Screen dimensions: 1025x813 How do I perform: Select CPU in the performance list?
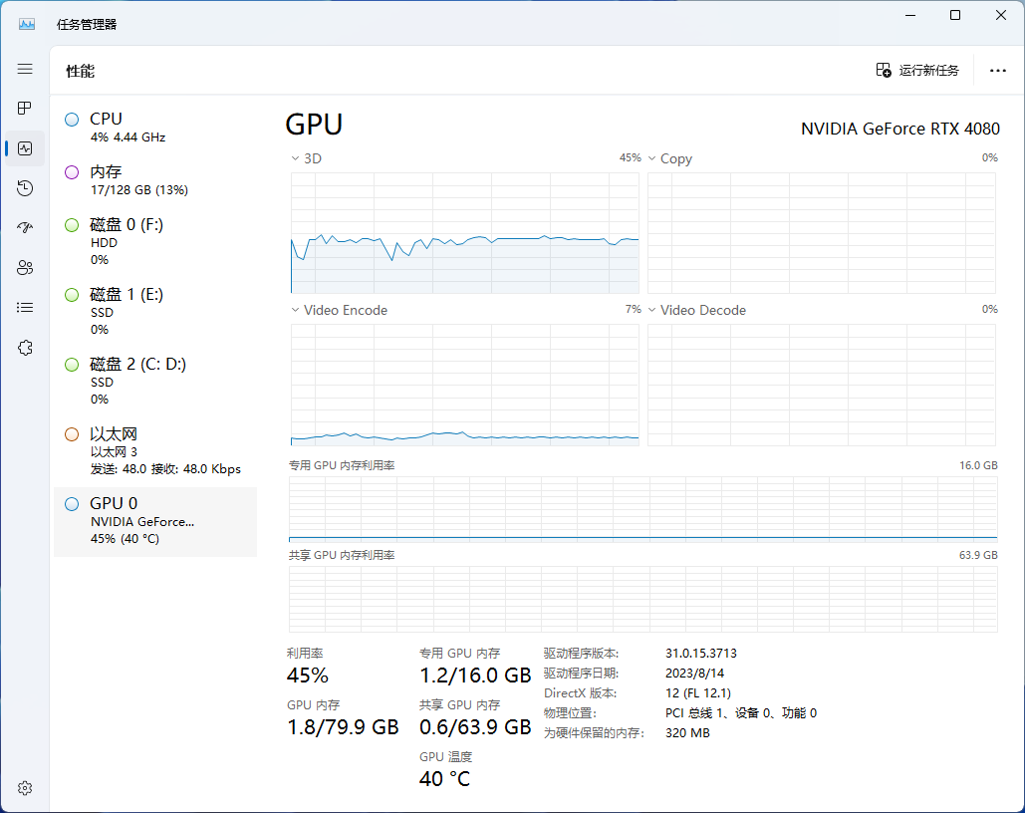(154, 127)
